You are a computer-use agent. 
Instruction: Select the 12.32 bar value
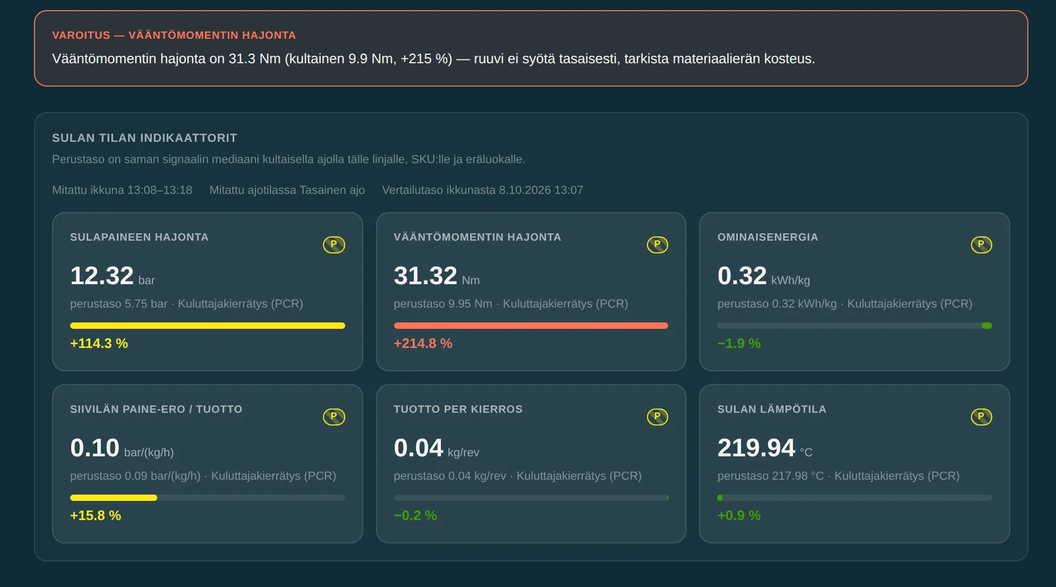112,276
